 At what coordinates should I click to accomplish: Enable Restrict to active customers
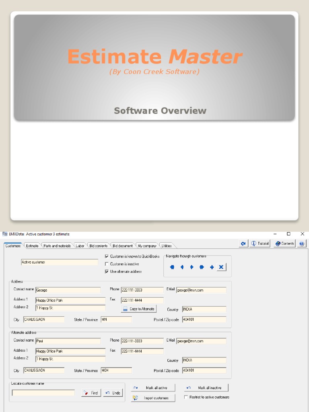click(186, 397)
